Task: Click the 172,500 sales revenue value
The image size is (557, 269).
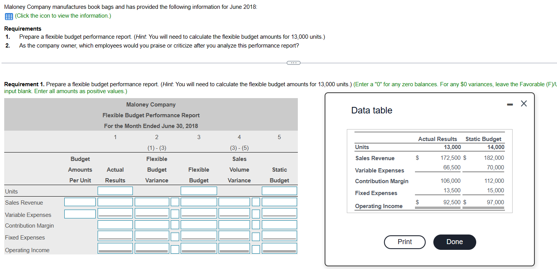Action: coord(451,157)
